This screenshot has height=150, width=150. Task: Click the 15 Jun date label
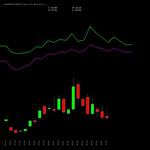click(10, 143)
